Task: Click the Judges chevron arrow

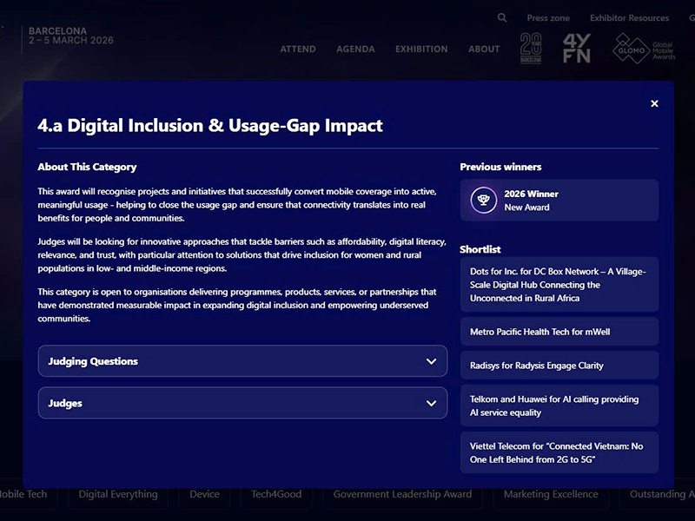Action: point(431,404)
